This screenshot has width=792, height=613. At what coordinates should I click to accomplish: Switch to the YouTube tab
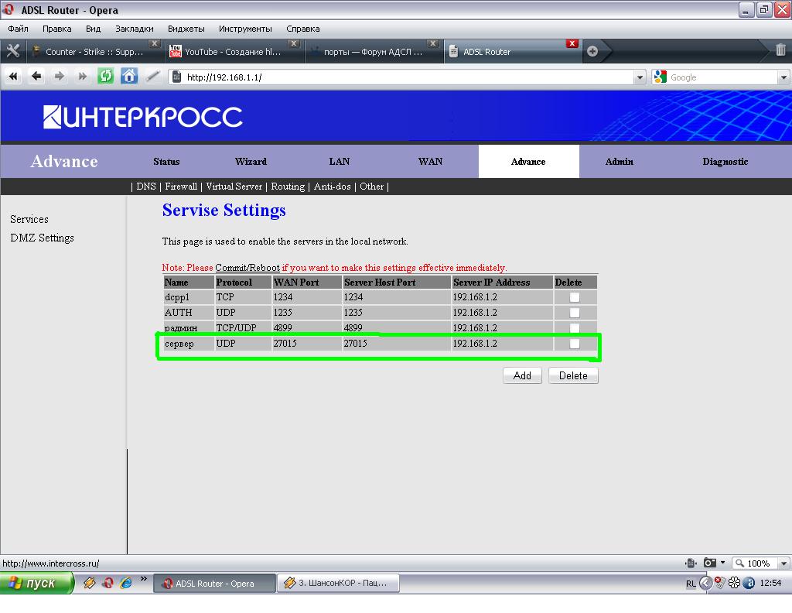click(x=233, y=52)
